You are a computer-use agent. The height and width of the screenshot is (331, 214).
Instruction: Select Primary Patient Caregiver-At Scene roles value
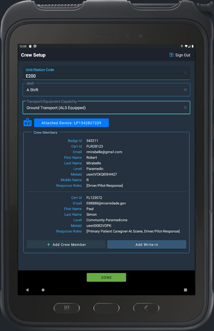[x=133, y=232]
